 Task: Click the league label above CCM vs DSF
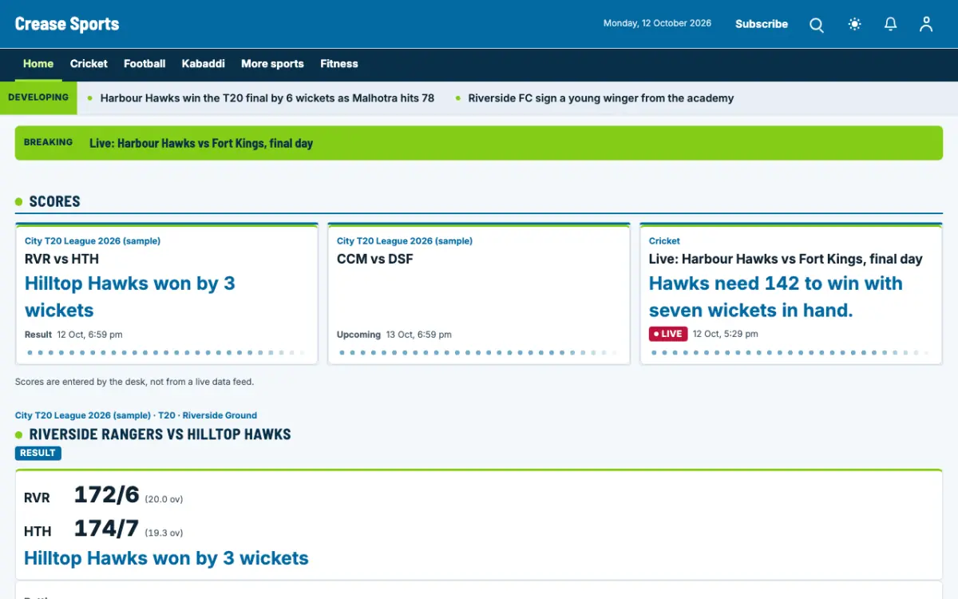[405, 241]
